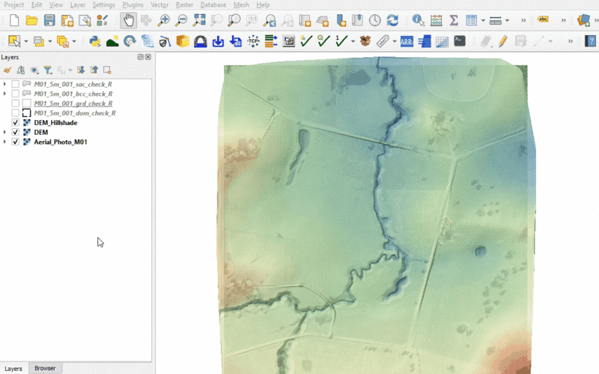
Task: Click the Zoom In magnifier tool
Action: pyautogui.click(x=163, y=20)
